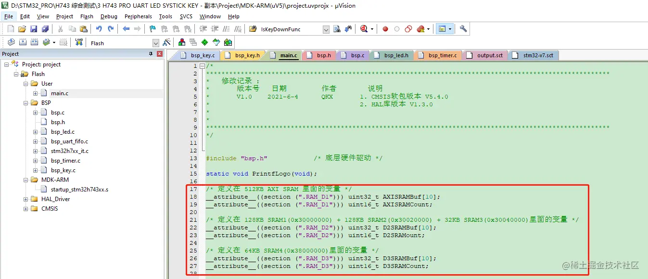Enable or disable the current breakpoint
Screen dimensions: 648x279
click(397, 29)
